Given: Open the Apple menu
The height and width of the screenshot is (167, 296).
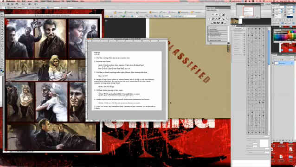Looking at the screenshot, I should click(x=3, y=1).
